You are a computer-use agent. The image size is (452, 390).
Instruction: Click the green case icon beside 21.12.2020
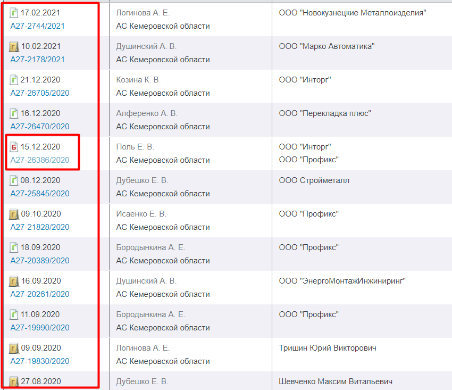(x=14, y=80)
